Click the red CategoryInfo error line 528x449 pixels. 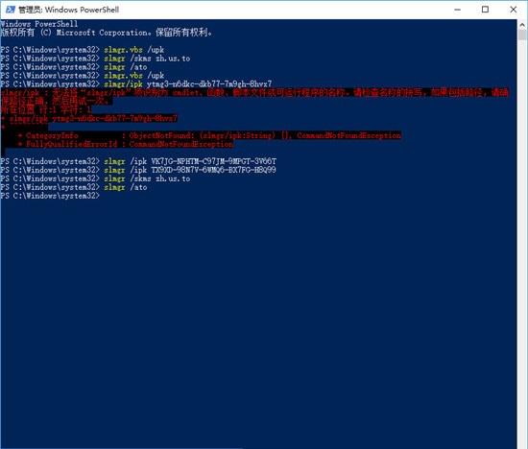209,135
